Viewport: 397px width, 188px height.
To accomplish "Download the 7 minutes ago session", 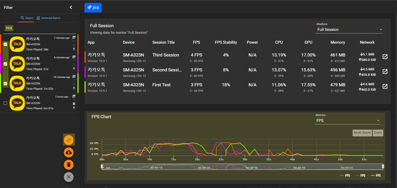I will pyautogui.click(x=74, y=49).
